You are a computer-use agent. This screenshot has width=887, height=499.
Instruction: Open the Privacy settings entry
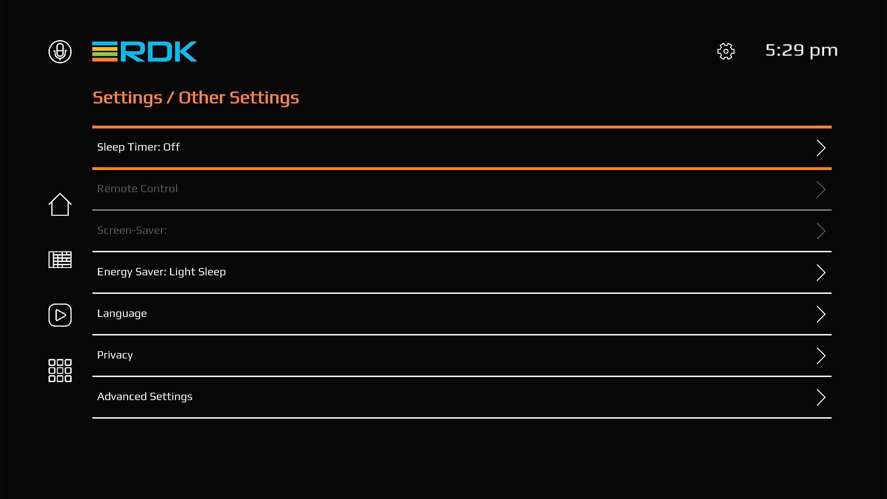pyautogui.click(x=115, y=355)
